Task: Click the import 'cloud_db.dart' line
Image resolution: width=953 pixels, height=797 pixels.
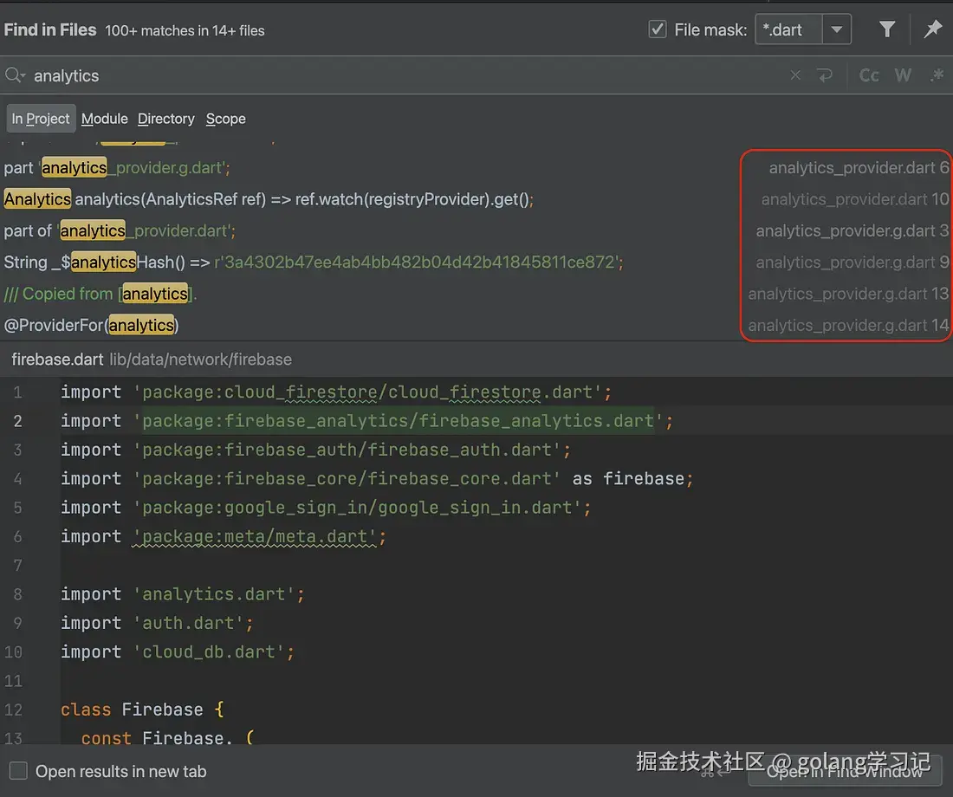Action: (x=178, y=651)
